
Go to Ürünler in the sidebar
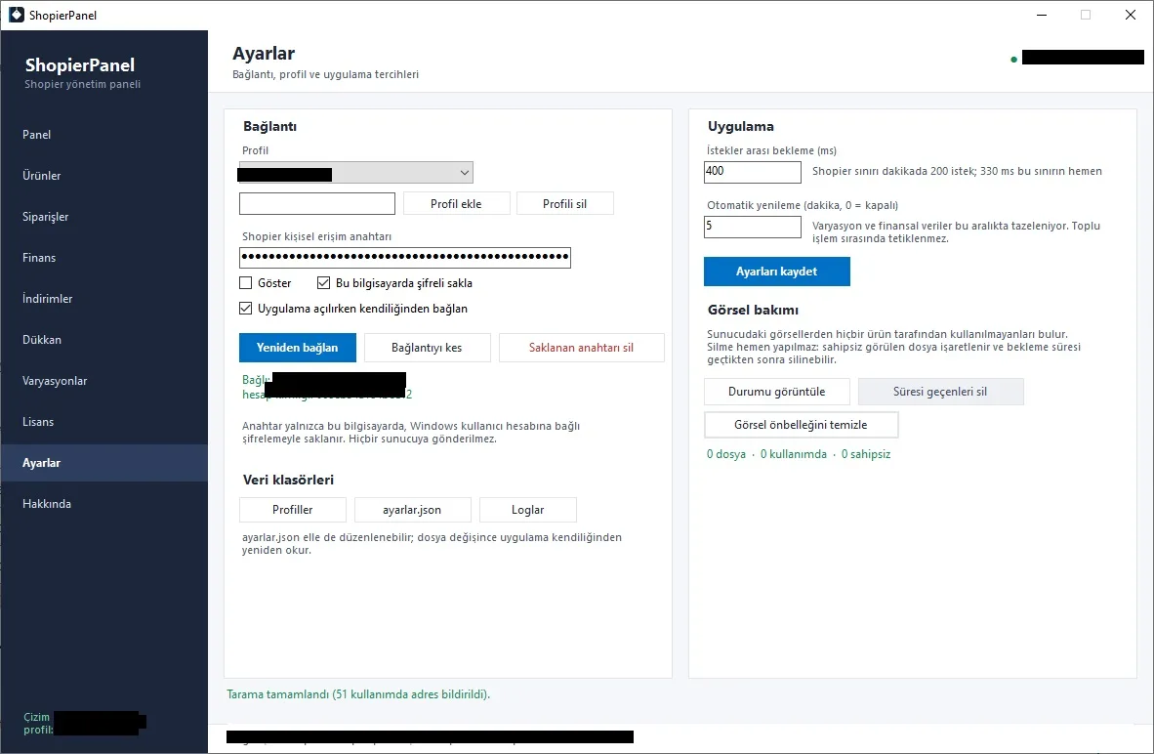pos(103,175)
